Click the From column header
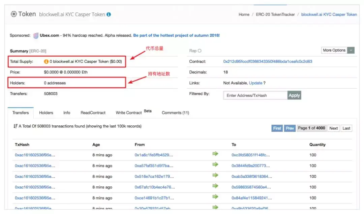The height and width of the screenshot is (214, 364). click(x=140, y=145)
